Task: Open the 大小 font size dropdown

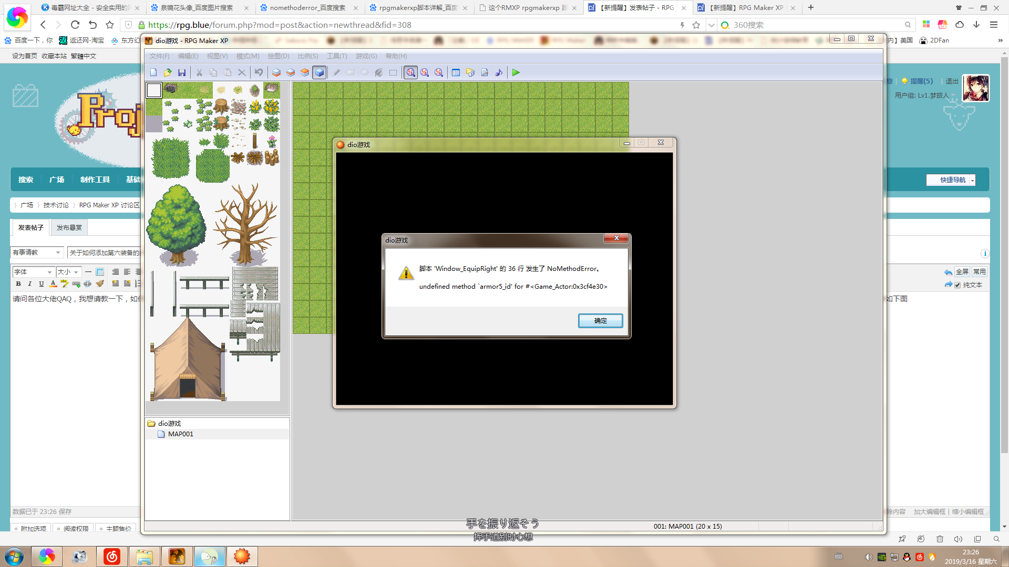Action: [x=68, y=272]
